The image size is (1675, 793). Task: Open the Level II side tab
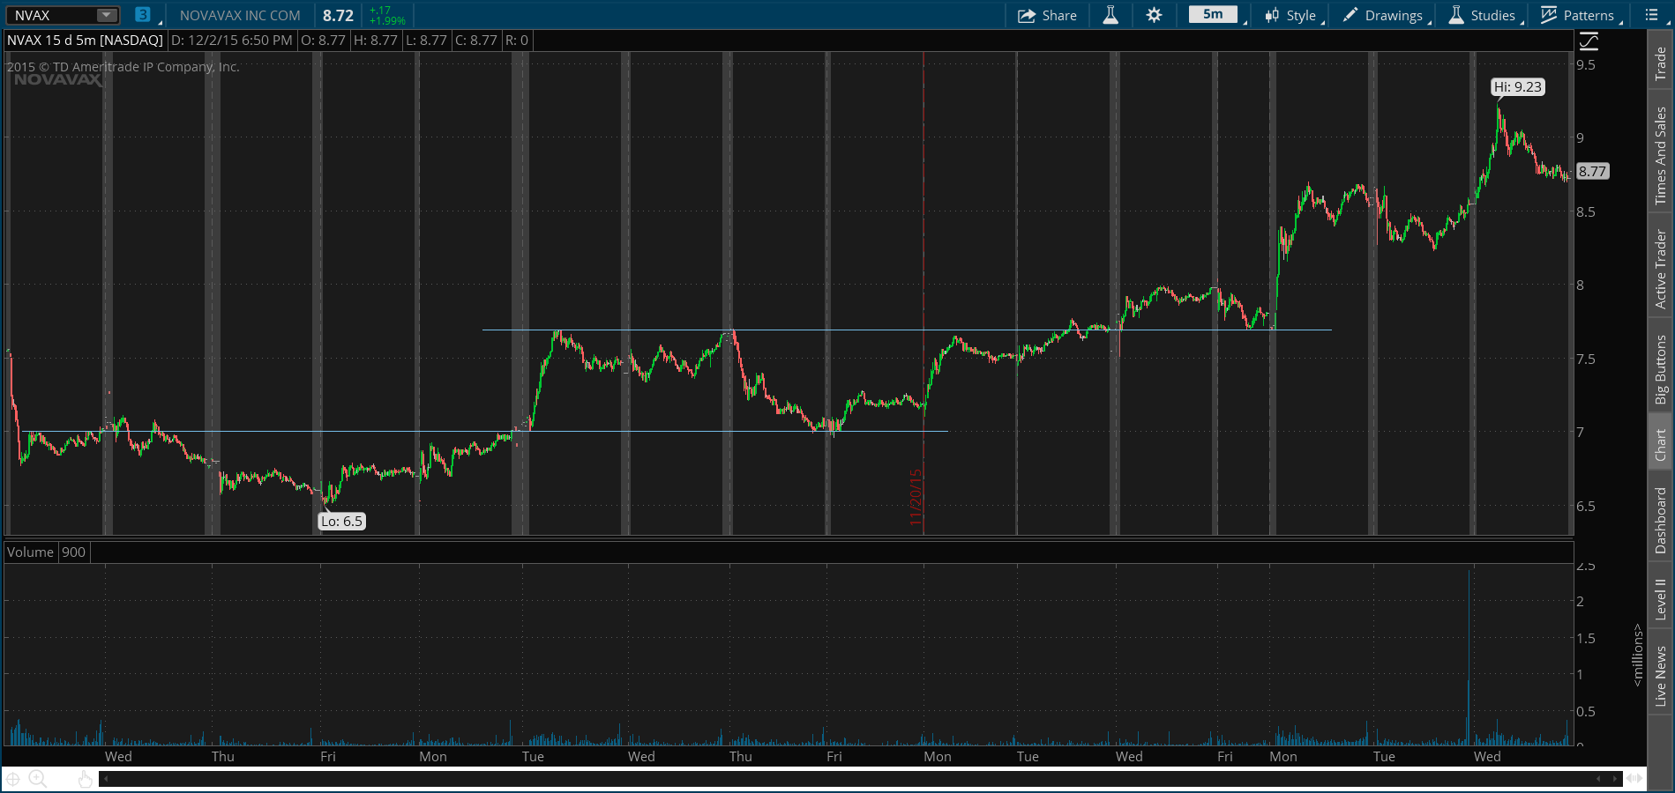(x=1661, y=599)
